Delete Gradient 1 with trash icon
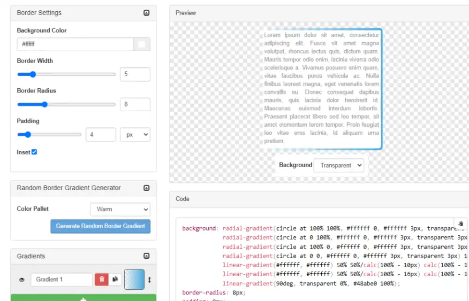Screen dimensions: 469x301 pos(102,279)
